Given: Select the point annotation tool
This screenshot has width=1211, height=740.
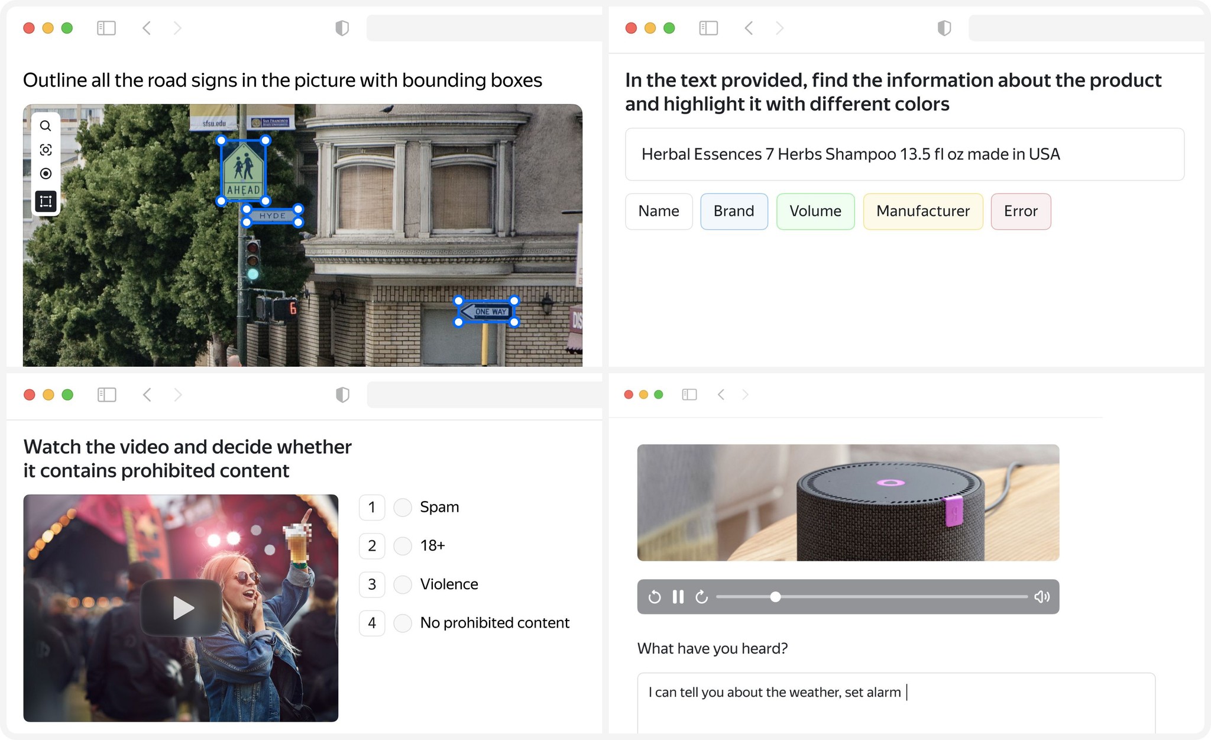Looking at the screenshot, I should (46, 173).
